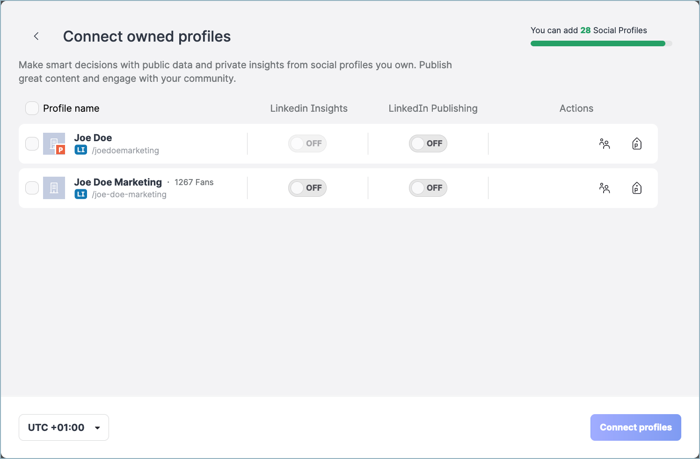Click the tagged-profile icon for Joe Doe
Image resolution: width=700 pixels, height=459 pixels.
pos(636,143)
